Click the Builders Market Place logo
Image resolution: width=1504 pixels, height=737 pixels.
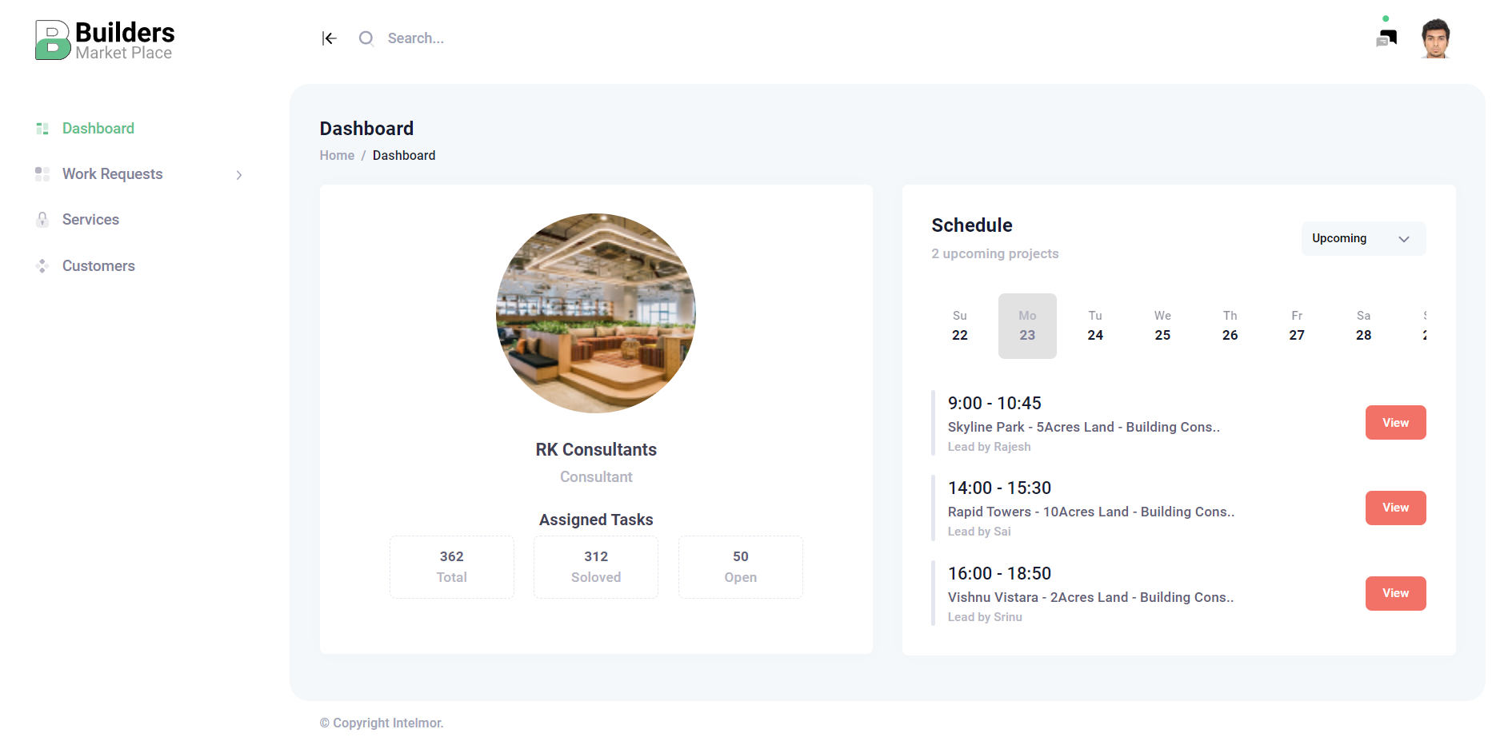point(105,40)
